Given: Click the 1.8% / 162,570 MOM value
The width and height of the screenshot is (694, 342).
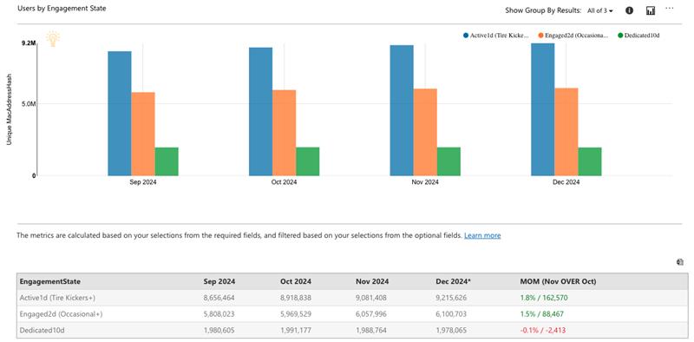Looking at the screenshot, I should [545, 298].
